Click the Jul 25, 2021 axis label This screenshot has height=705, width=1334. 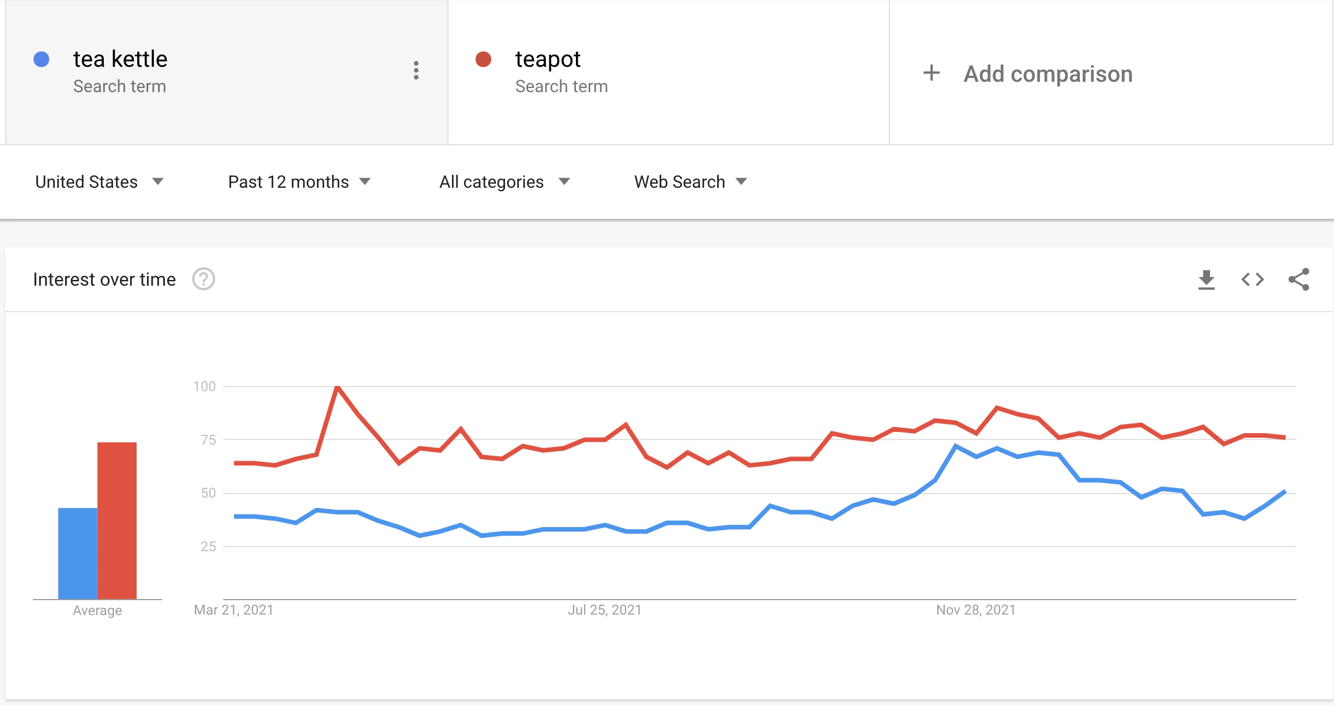[x=604, y=610]
